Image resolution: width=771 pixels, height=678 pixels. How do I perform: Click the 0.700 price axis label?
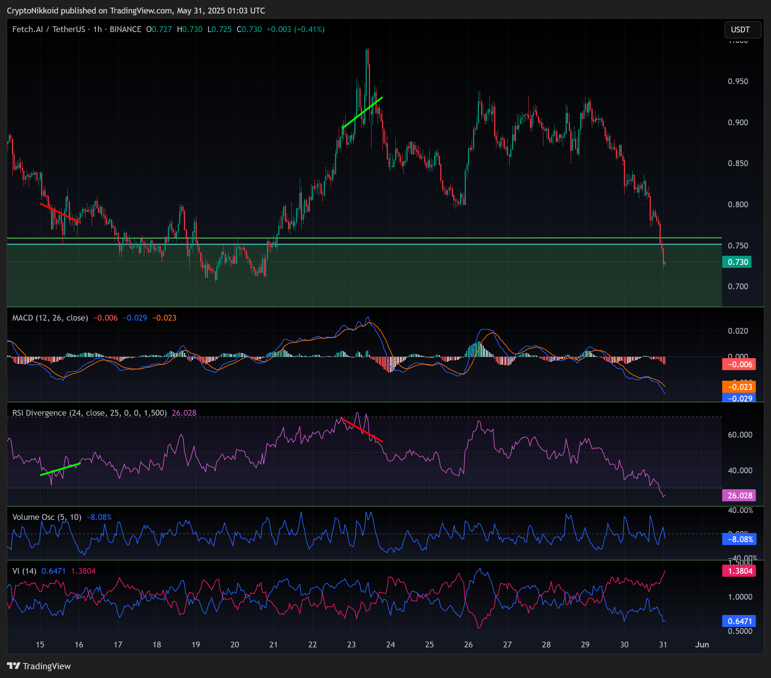(738, 287)
